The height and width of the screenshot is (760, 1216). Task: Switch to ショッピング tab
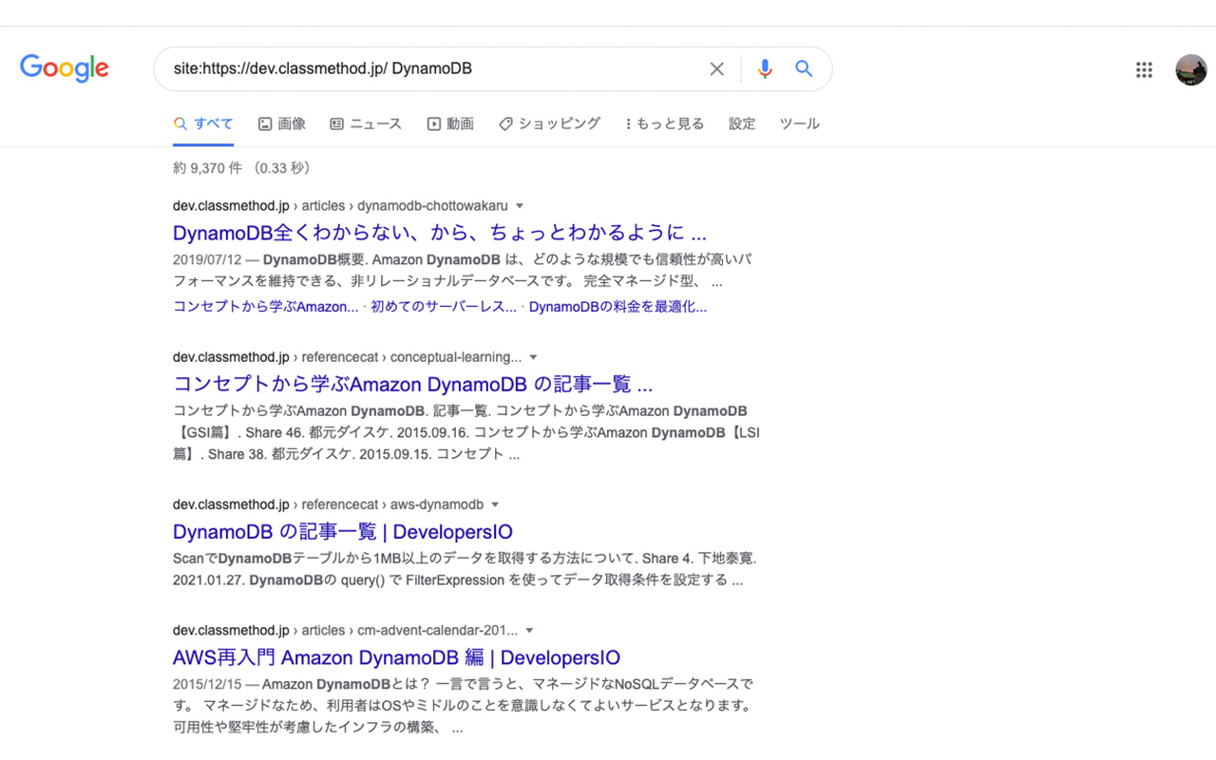550,123
